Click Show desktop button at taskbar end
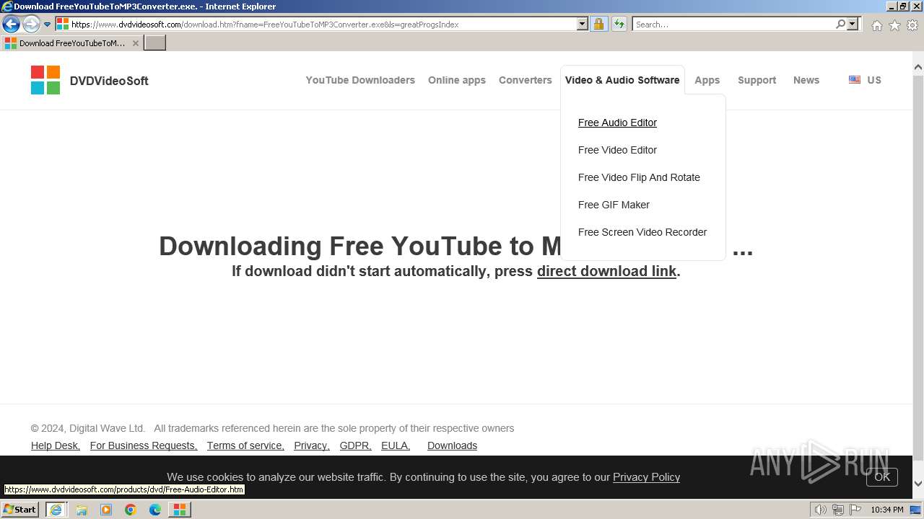This screenshot has height=519, width=924. [x=916, y=510]
